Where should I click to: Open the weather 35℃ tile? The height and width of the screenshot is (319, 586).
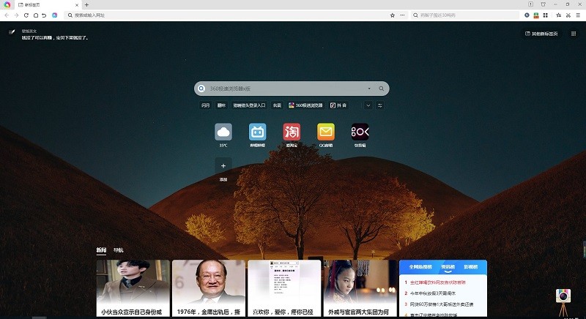point(223,132)
